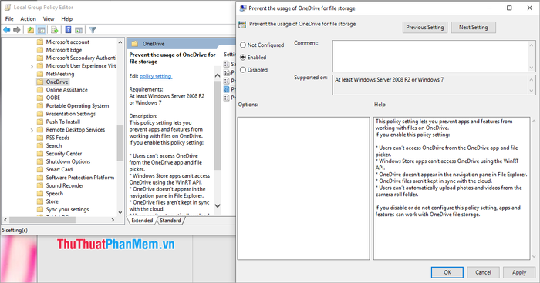Click the RSS Feeds folder icon
Image resolution: width=540 pixels, height=283 pixels.
tap(40, 138)
